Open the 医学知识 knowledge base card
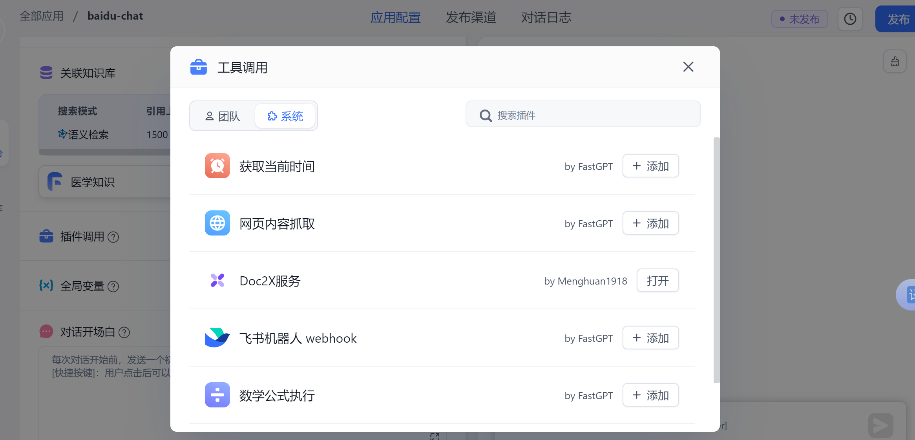The height and width of the screenshot is (440, 915). [x=105, y=182]
